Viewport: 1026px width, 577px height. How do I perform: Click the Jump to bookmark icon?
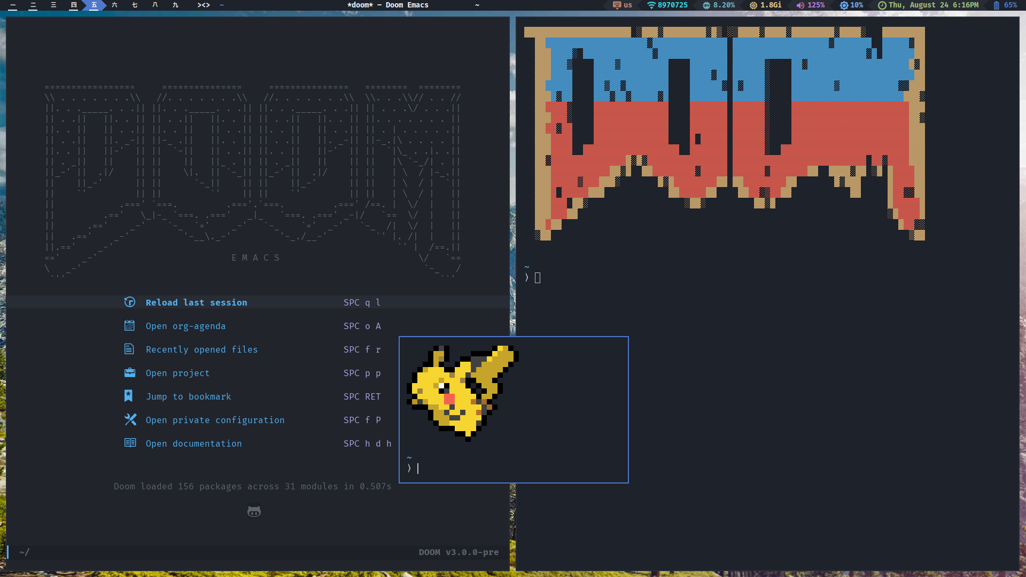(x=130, y=396)
